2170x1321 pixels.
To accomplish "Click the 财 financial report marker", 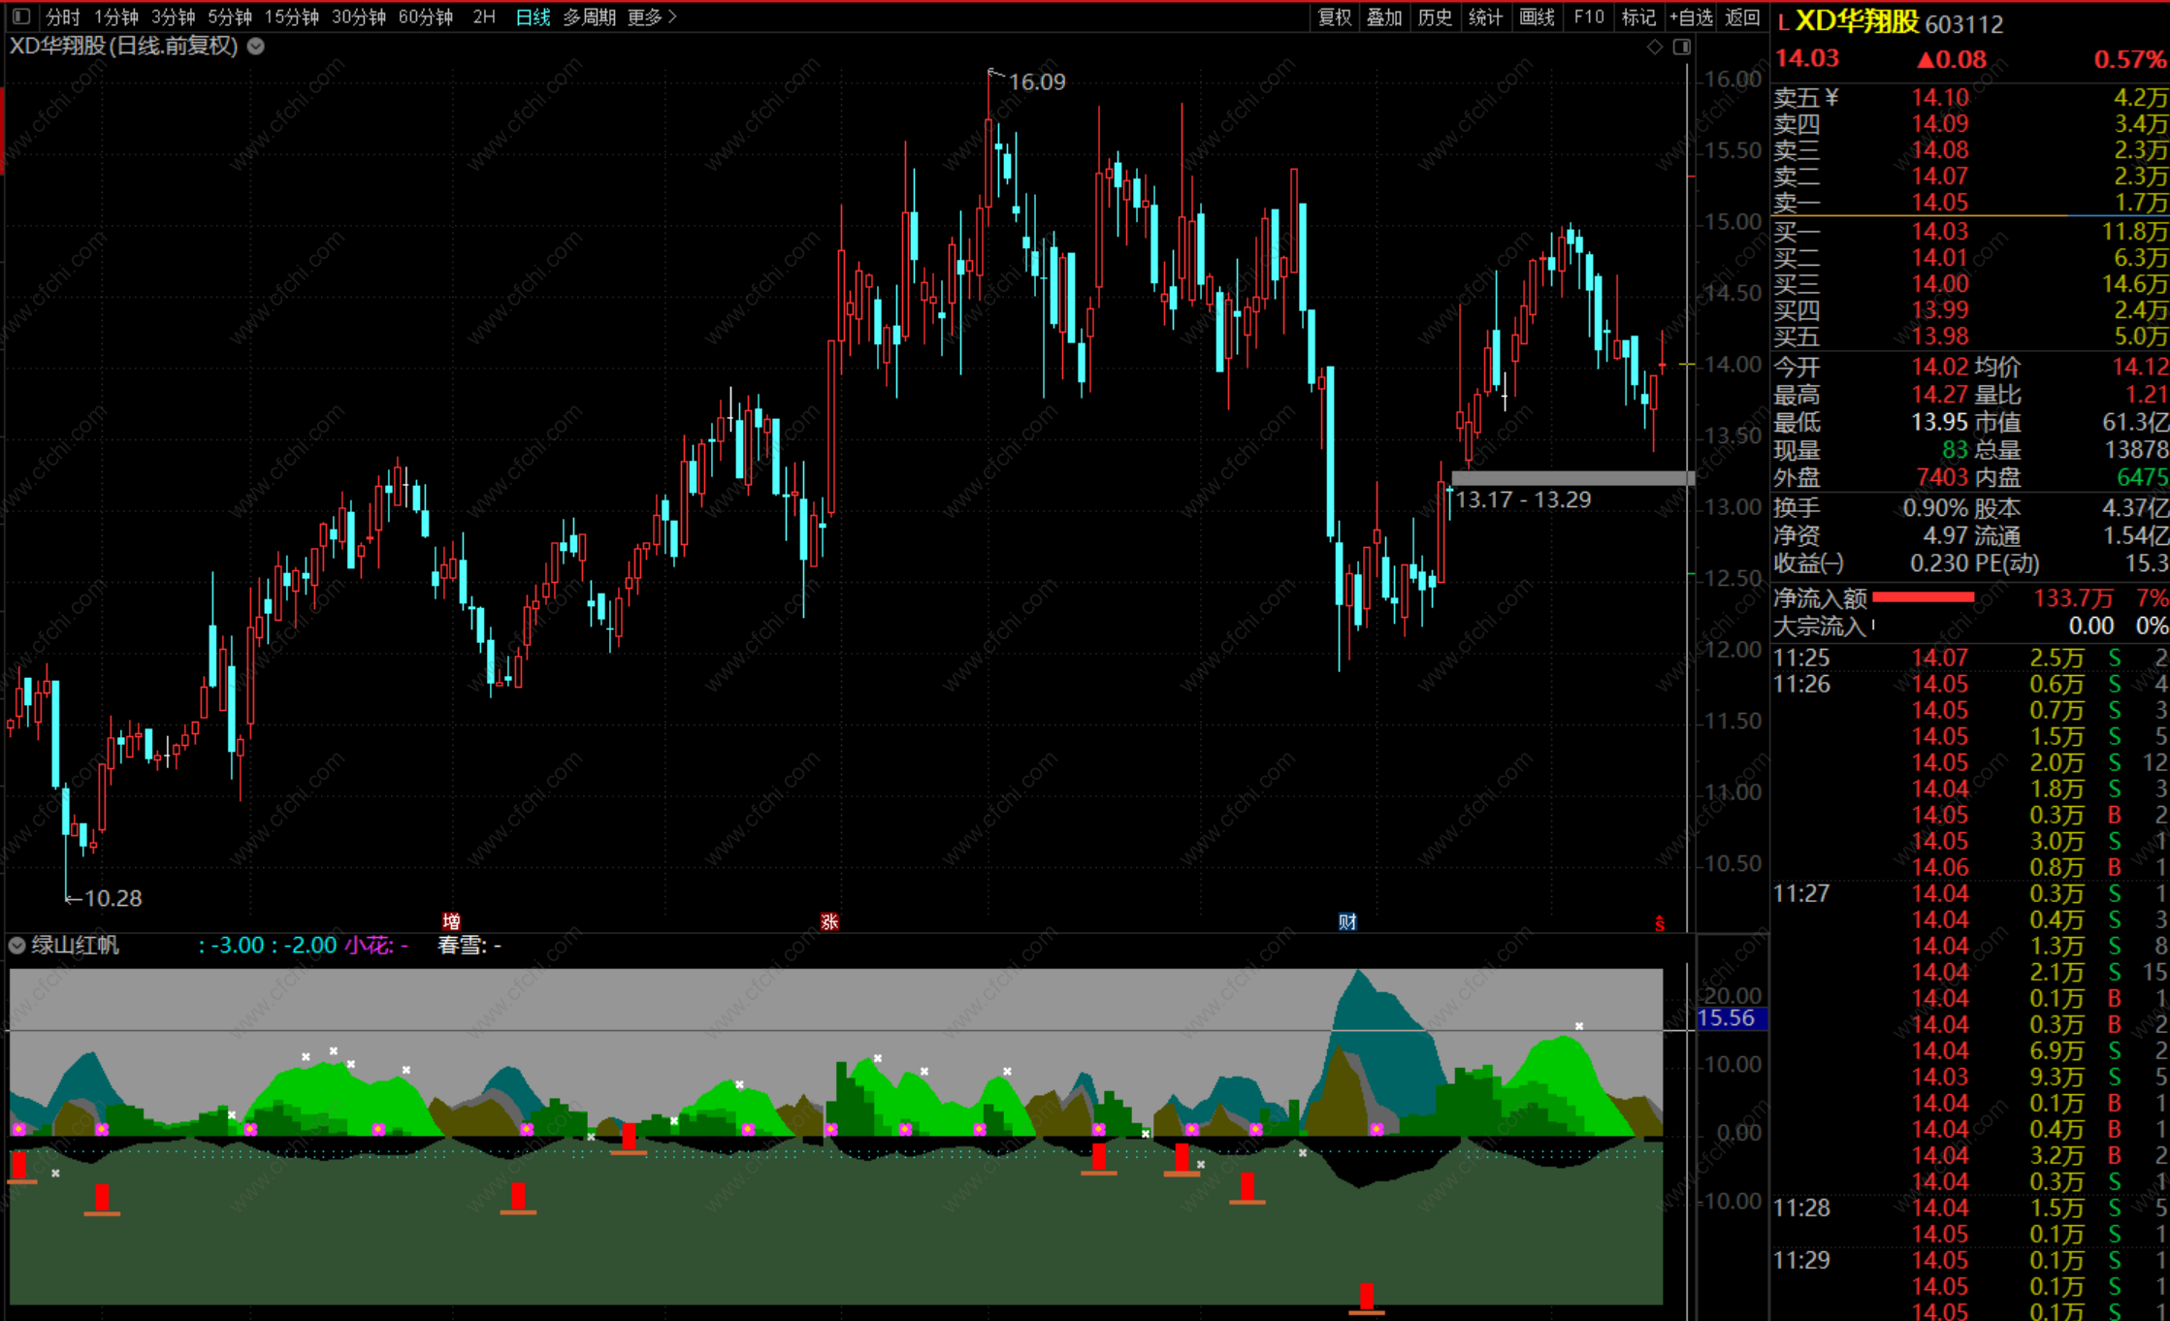I will point(1347,921).
